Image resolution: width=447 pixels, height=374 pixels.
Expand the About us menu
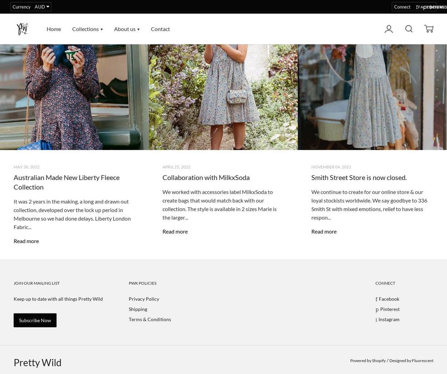(127, 29)
